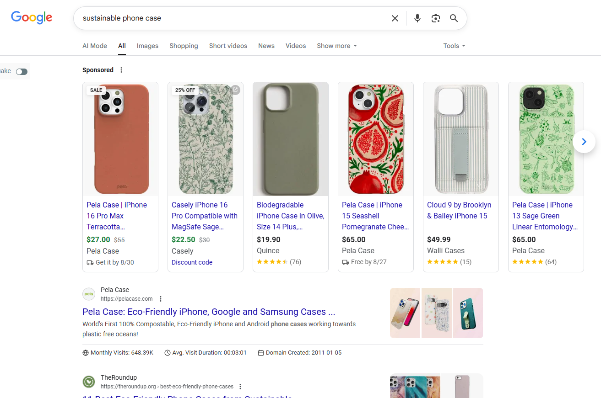
Task: Switch to the Images tab
Action: coord(147,46)
